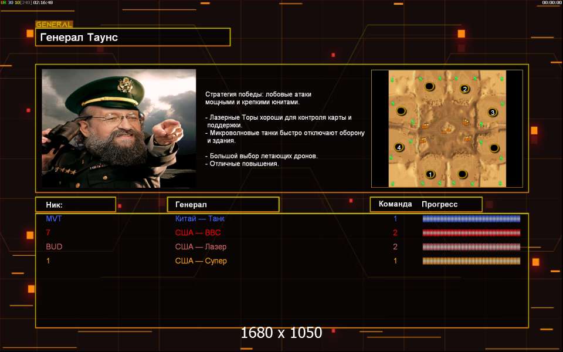
Task: Click the pink progress bar for BUD
Action: point(471,247)
